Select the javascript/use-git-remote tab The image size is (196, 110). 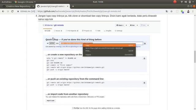(x=53, y=6)
